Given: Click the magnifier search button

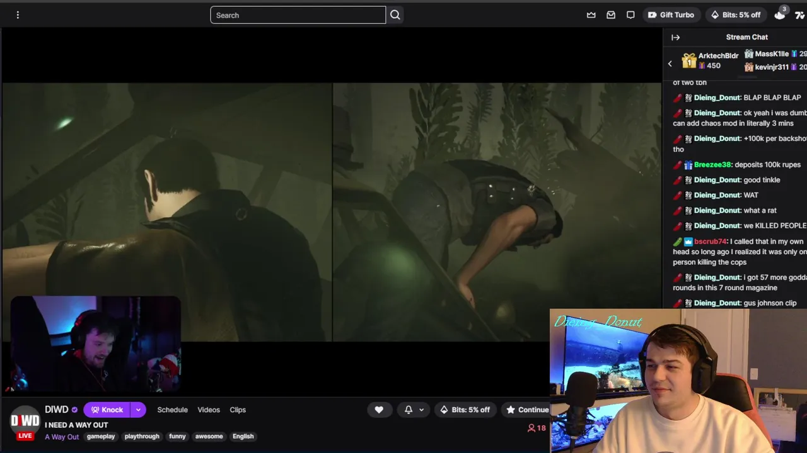Looking at the screenshot, I should pyautogui.click(x=395, y=15).
